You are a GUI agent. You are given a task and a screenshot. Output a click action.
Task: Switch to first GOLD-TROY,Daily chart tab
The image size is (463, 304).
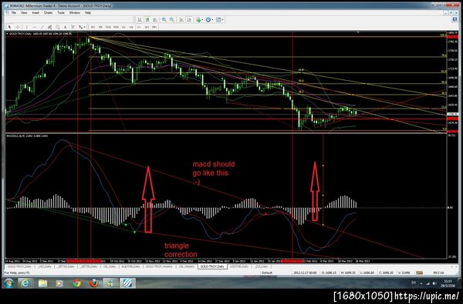tap(19, 266)
